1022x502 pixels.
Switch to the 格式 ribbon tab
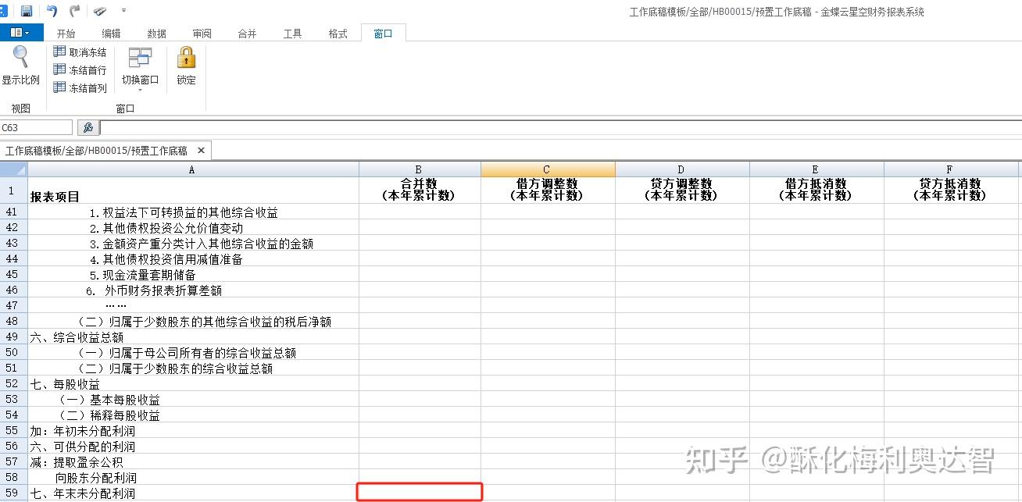(338, 33)
